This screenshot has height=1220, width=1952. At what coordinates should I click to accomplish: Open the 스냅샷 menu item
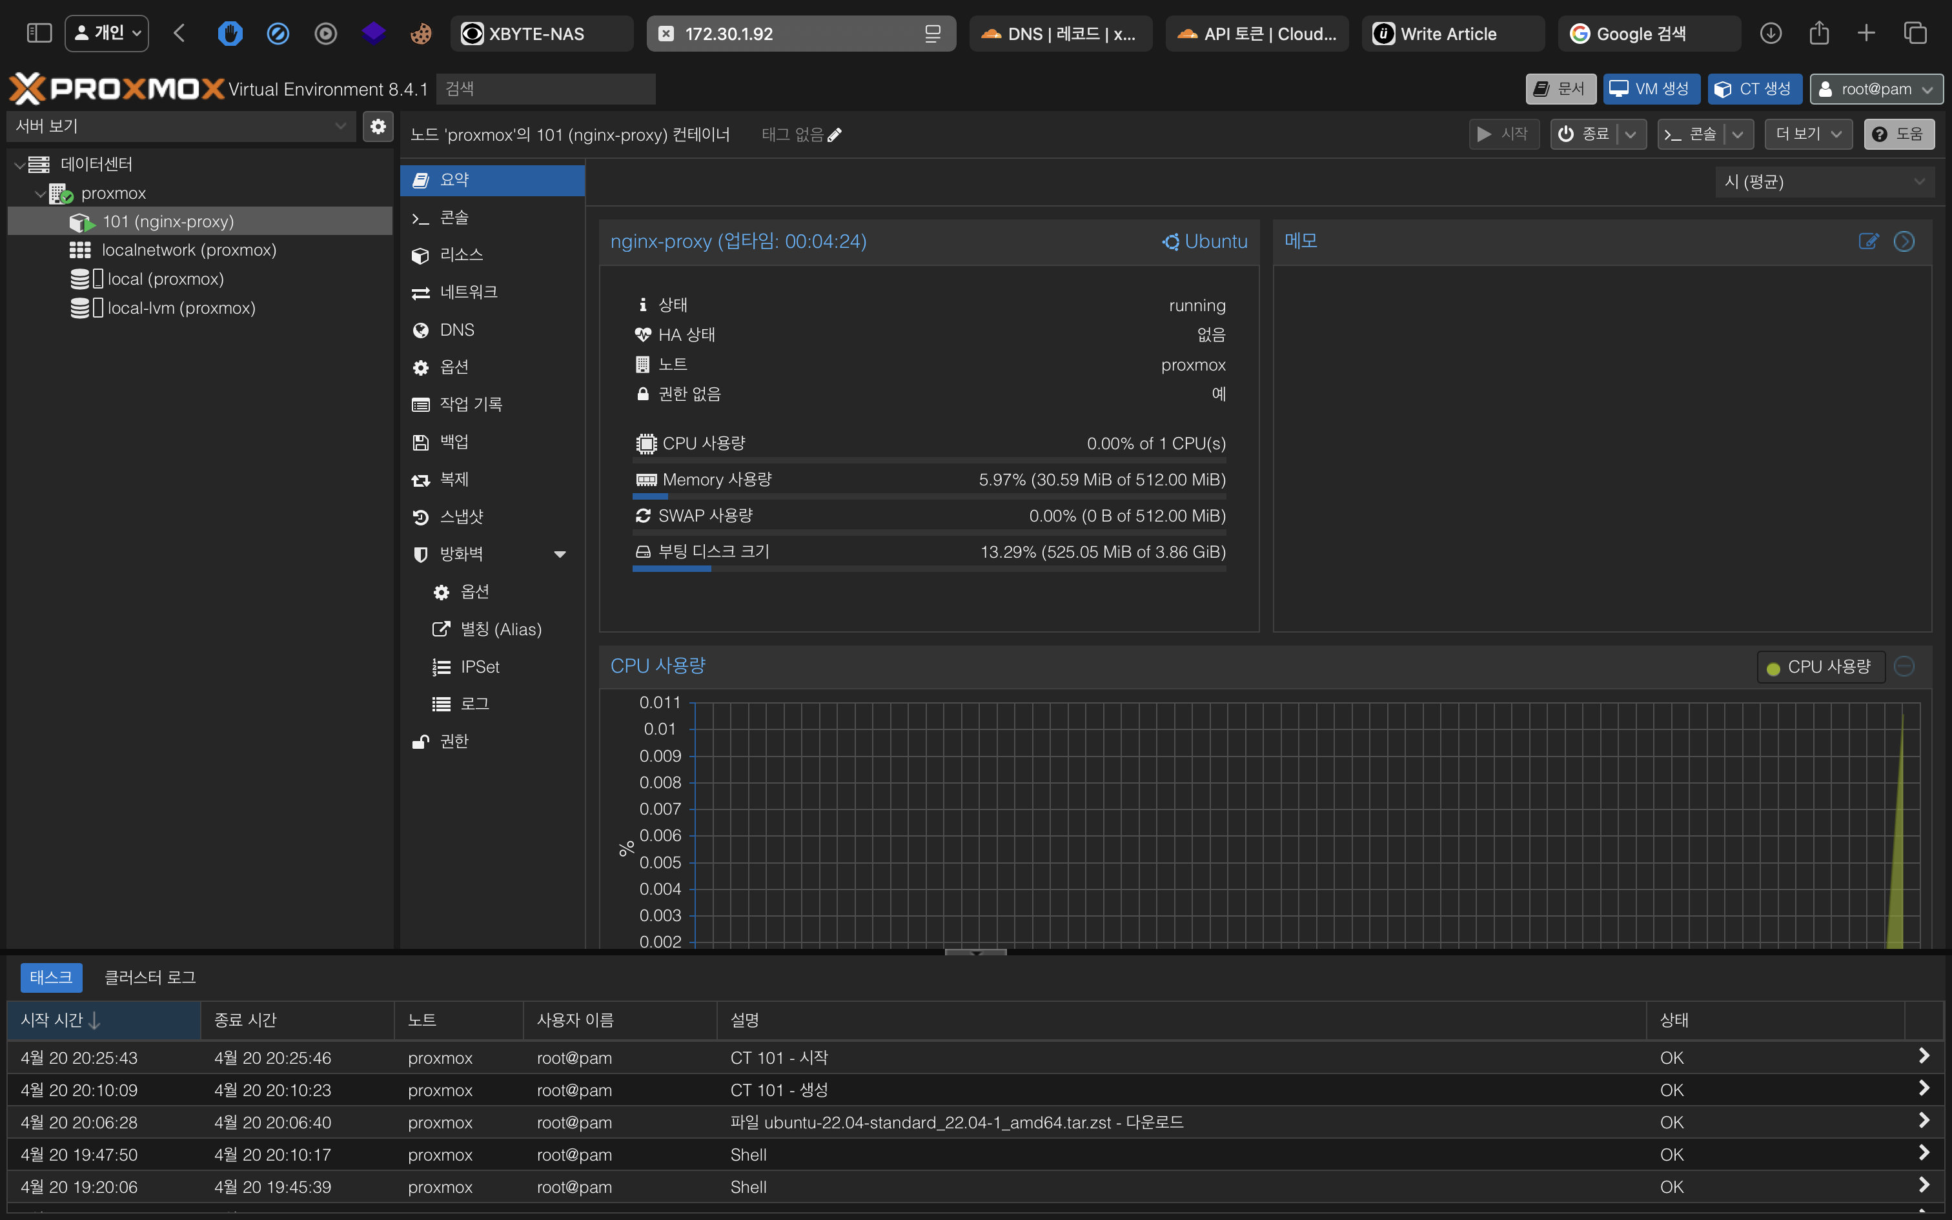pyautogui.click(x=492, y=516)
